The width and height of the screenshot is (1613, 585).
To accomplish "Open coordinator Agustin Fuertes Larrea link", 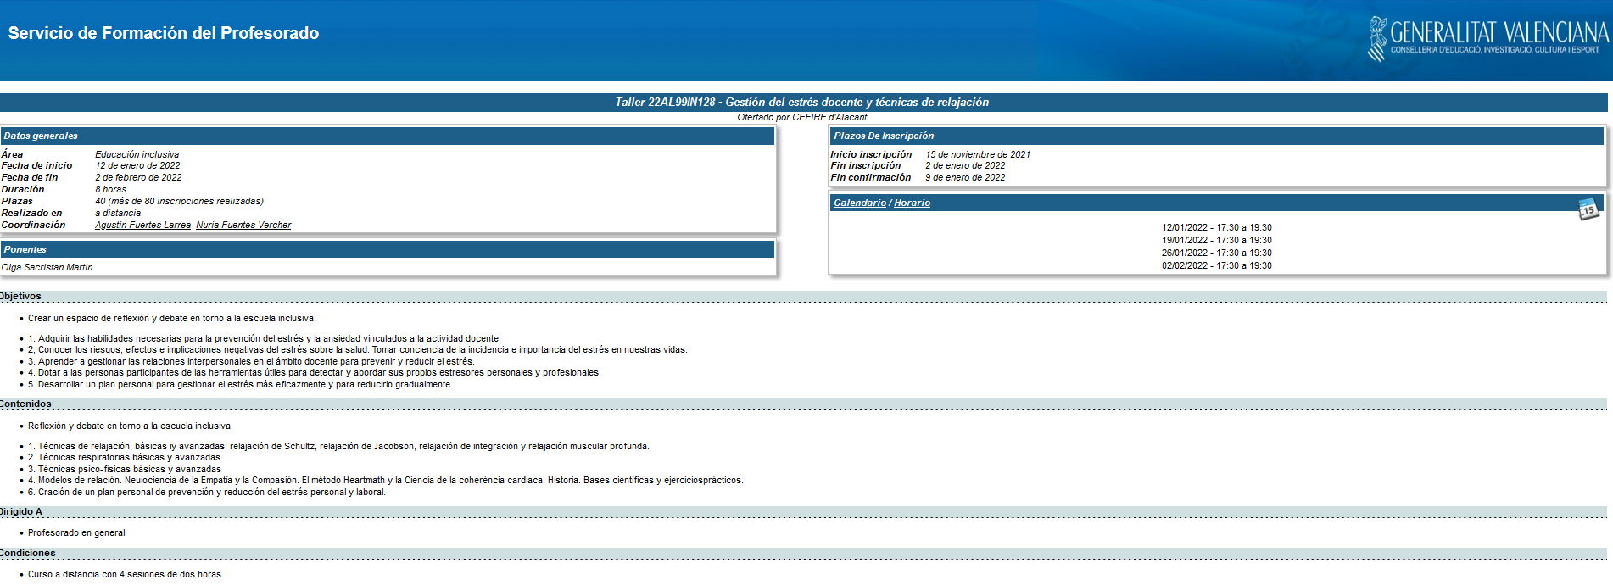I will 142,226.
